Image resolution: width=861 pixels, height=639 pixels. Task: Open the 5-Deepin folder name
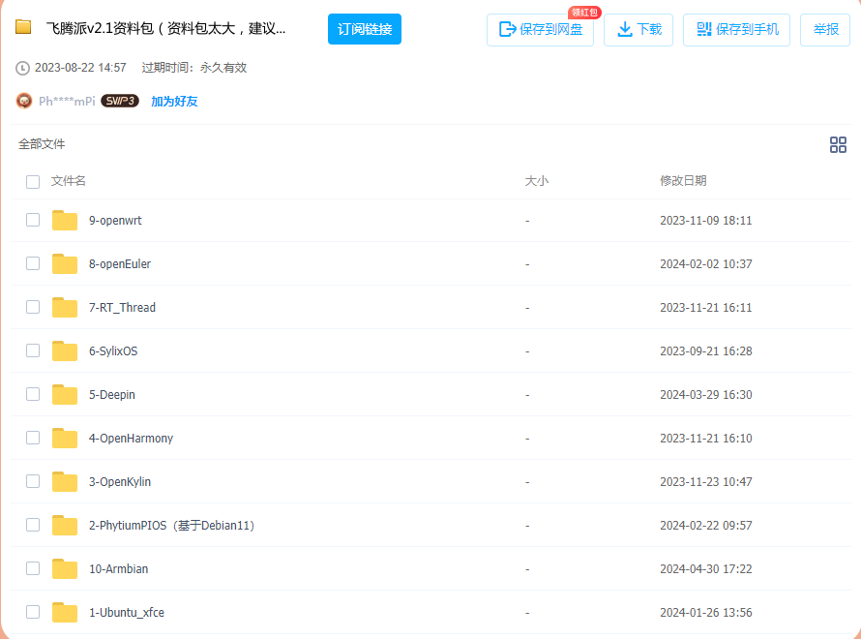(112, 394)
